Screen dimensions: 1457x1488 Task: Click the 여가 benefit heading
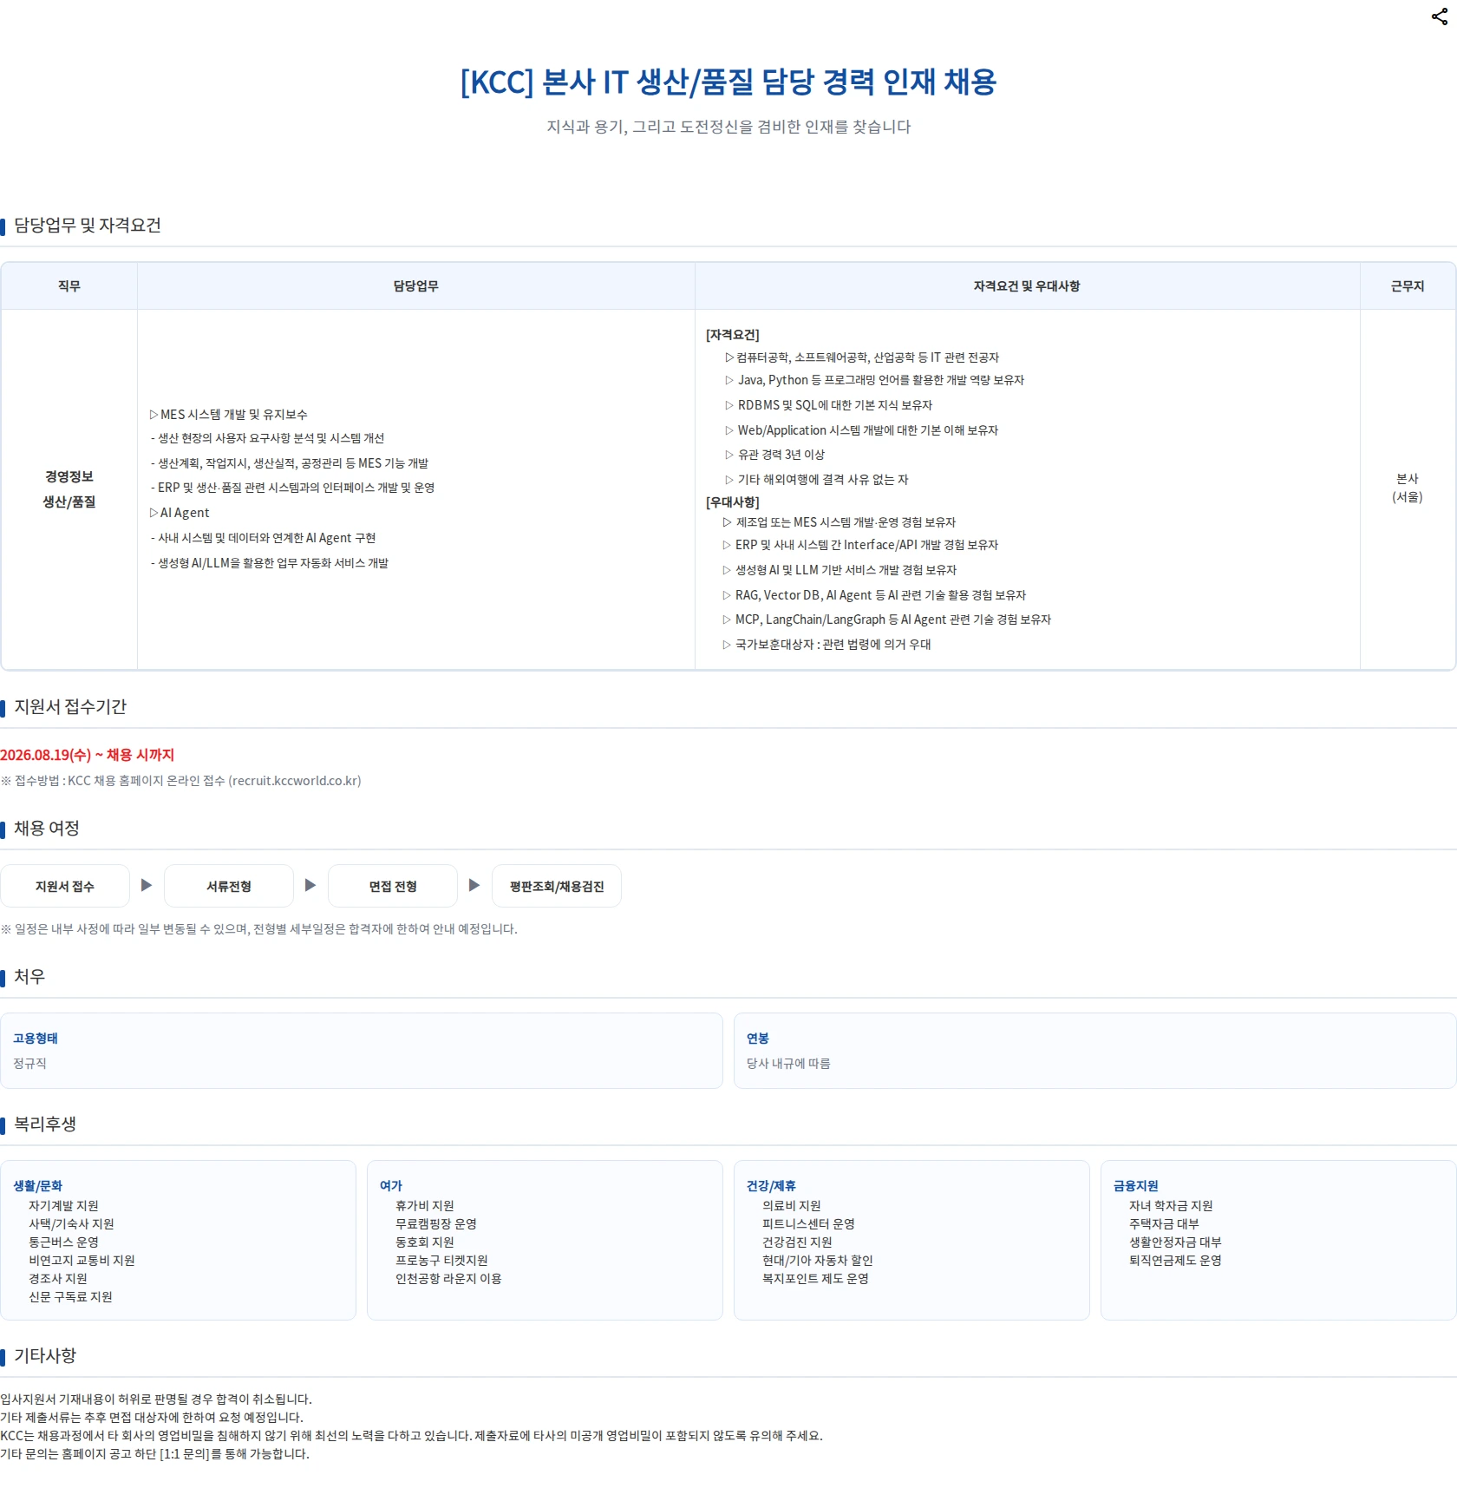pyautogui.click(x=391, y=1186)
